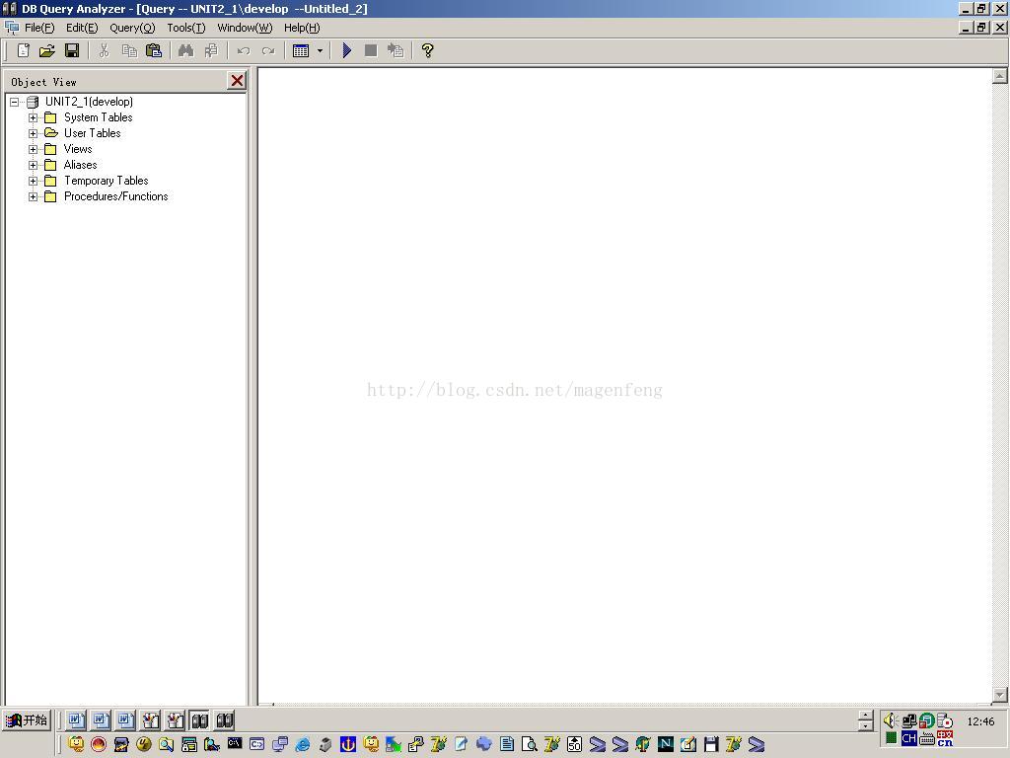Viewport: 1010px width, 758px height.
Task: Open a file via folder icon
Action: click(47, 50)
